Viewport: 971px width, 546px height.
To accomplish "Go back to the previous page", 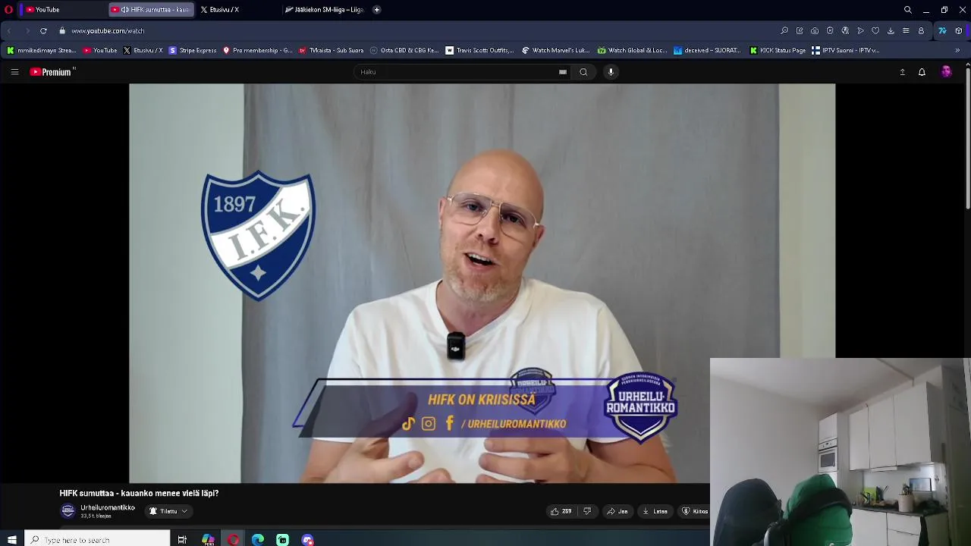I will tap(10, 31).
